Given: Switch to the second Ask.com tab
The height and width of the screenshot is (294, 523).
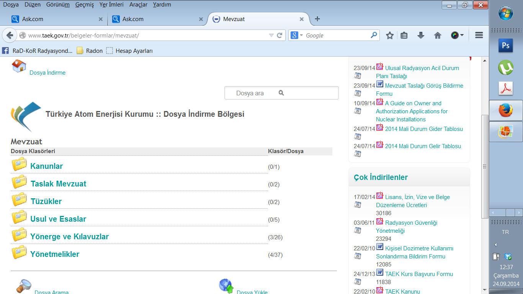Looking at the screenshot, I should [157, 19].
